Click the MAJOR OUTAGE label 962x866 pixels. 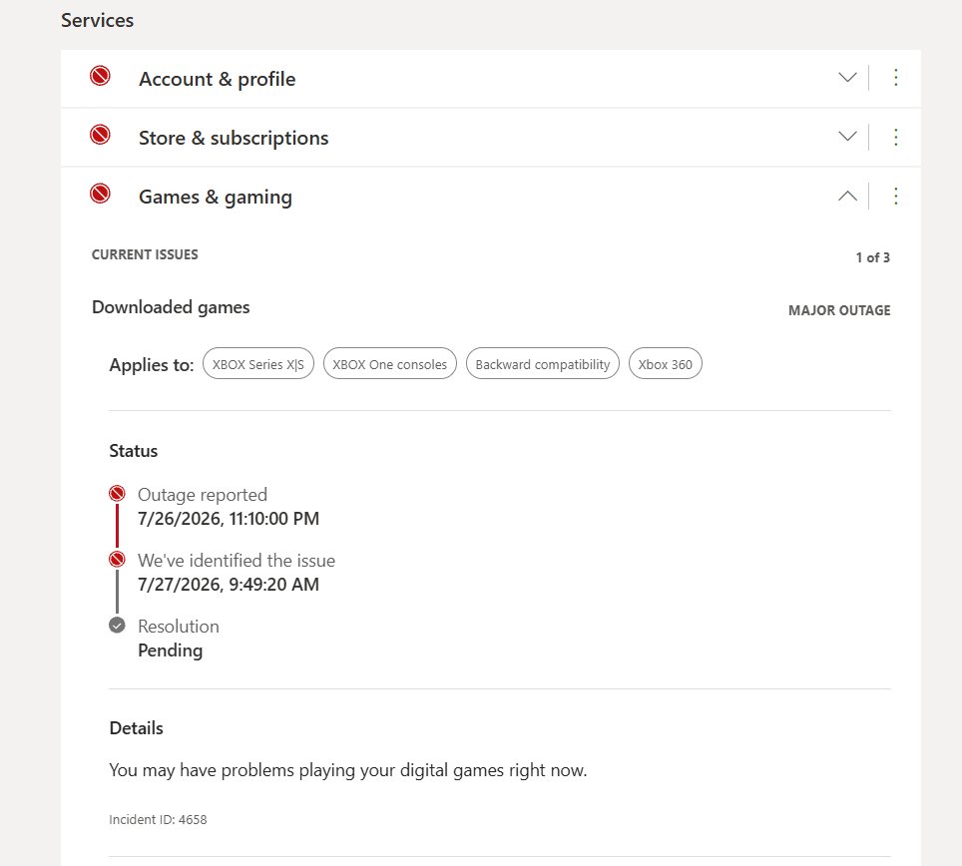[x=839, y=310]
